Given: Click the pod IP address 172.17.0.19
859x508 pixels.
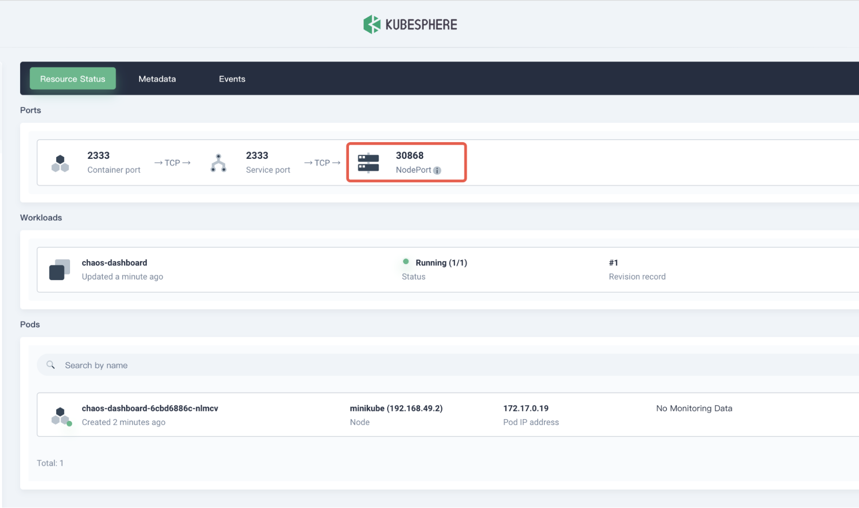Looking at the screenshot, I should point(526,408).
